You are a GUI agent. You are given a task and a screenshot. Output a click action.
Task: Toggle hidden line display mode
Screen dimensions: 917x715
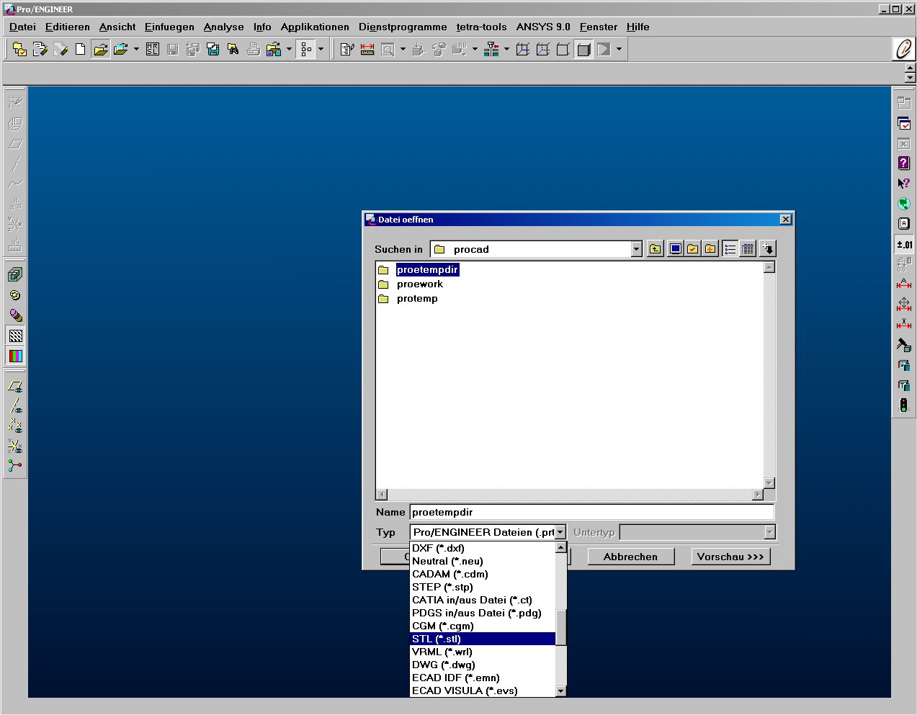543,50
